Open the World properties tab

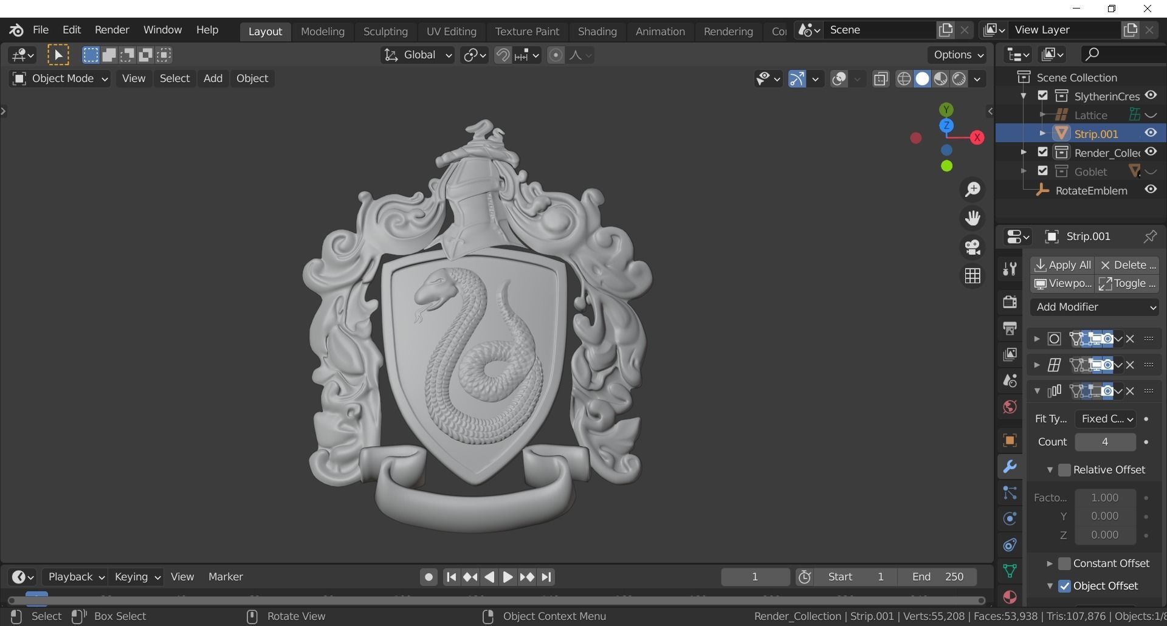[1010, 407]
